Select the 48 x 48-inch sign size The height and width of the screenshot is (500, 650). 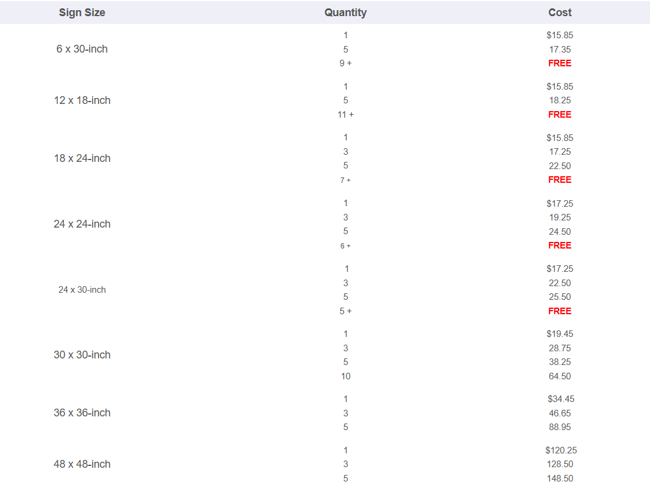click(82, 464)
